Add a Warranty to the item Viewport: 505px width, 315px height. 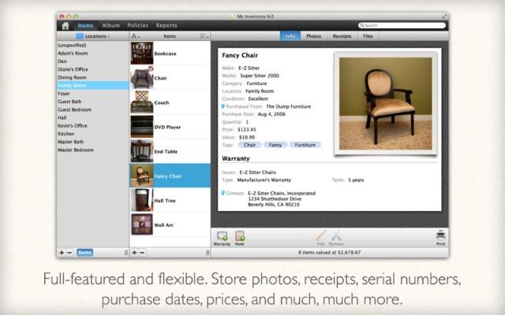tap(222, 237)
